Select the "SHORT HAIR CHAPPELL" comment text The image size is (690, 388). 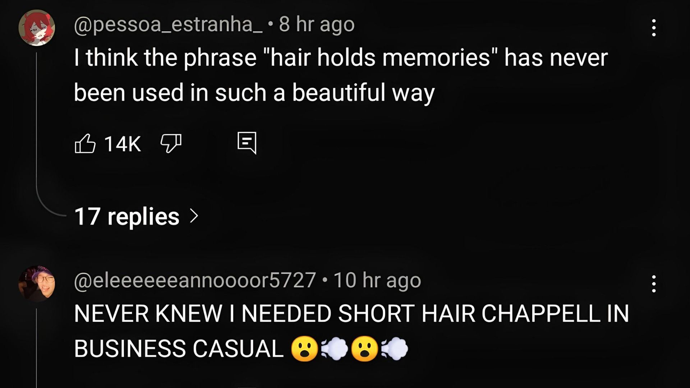click(351, 331)
